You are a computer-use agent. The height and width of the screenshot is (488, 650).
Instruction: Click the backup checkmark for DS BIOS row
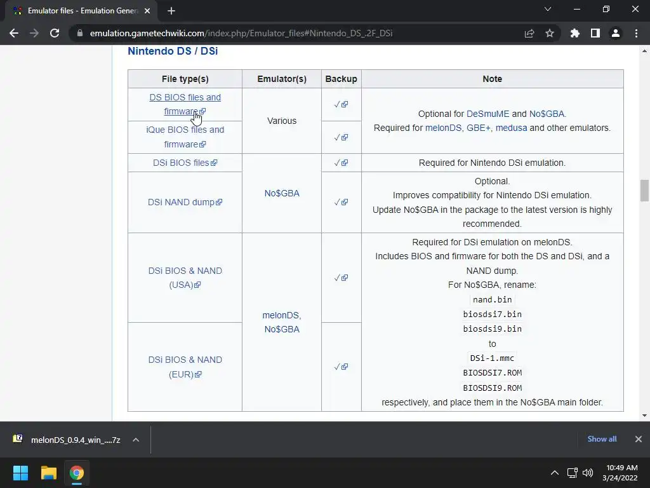[x=341, y=104]
